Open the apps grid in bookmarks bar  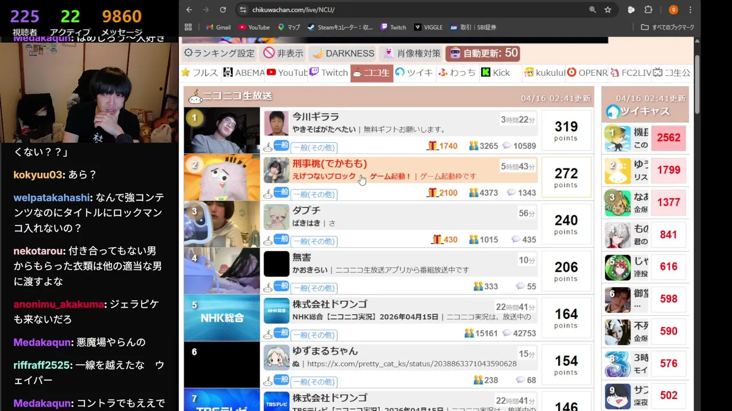(188, 27)
